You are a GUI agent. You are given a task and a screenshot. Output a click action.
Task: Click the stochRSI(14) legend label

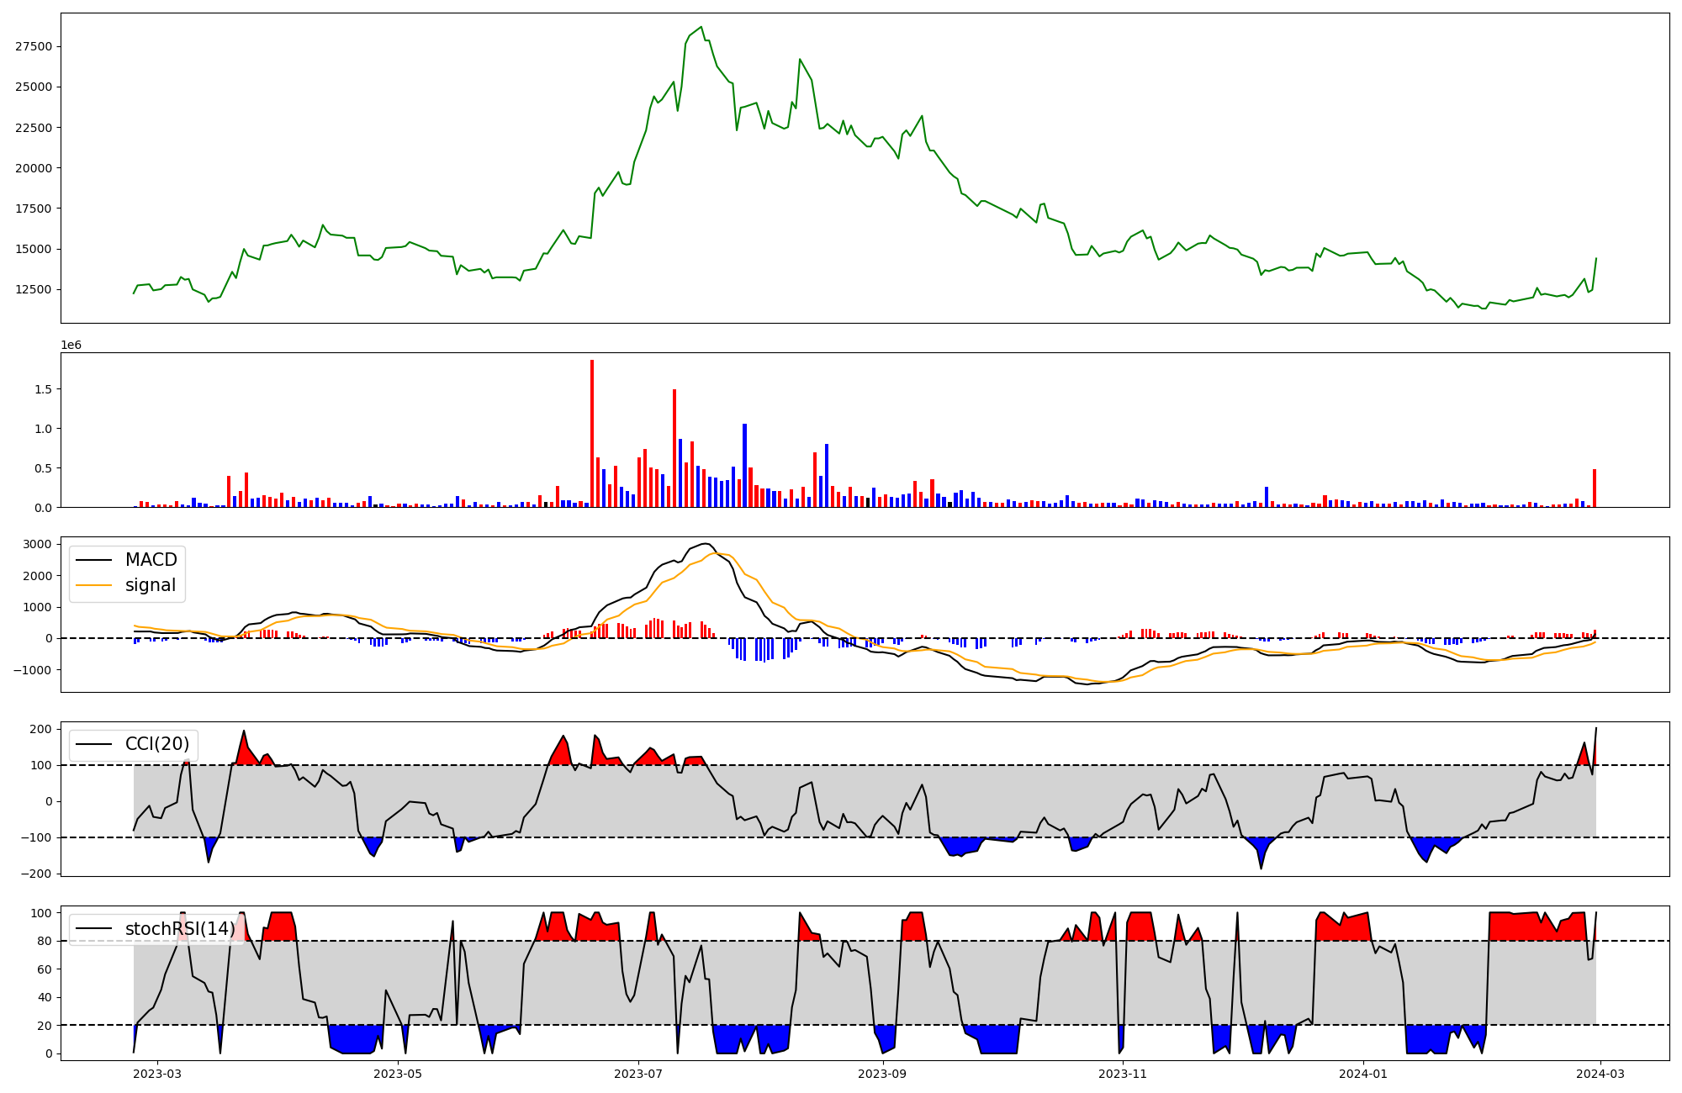pyautogui.click(x=180, y=929)
